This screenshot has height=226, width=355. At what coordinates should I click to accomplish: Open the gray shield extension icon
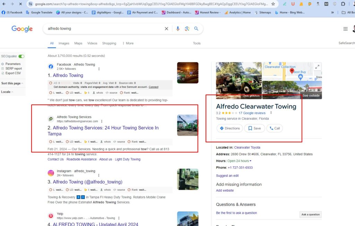(335, 4)
